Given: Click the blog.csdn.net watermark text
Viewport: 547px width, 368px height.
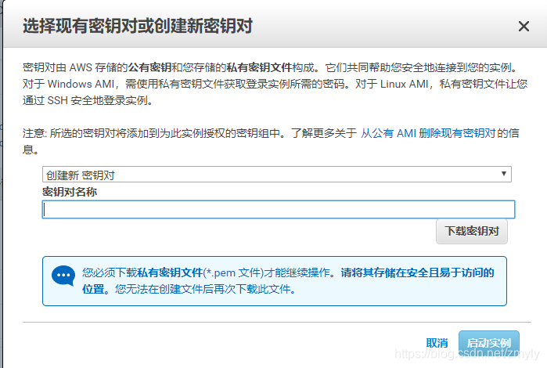Looking at the screenshot, I should [466, 355].
